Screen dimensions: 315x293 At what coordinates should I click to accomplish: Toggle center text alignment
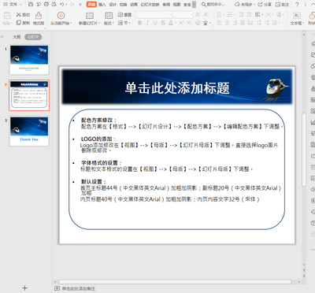tap(228, 23)
